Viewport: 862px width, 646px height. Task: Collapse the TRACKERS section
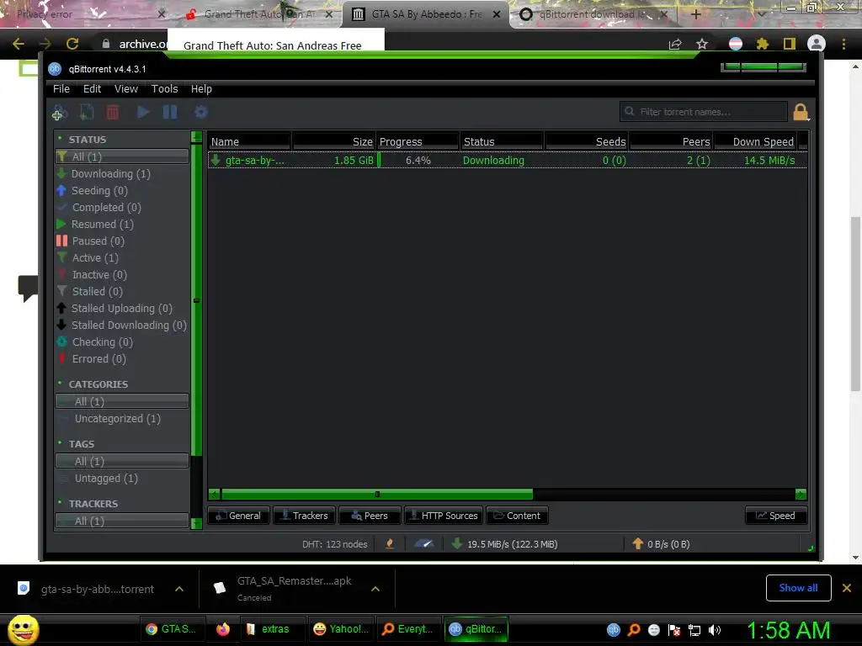60,503
